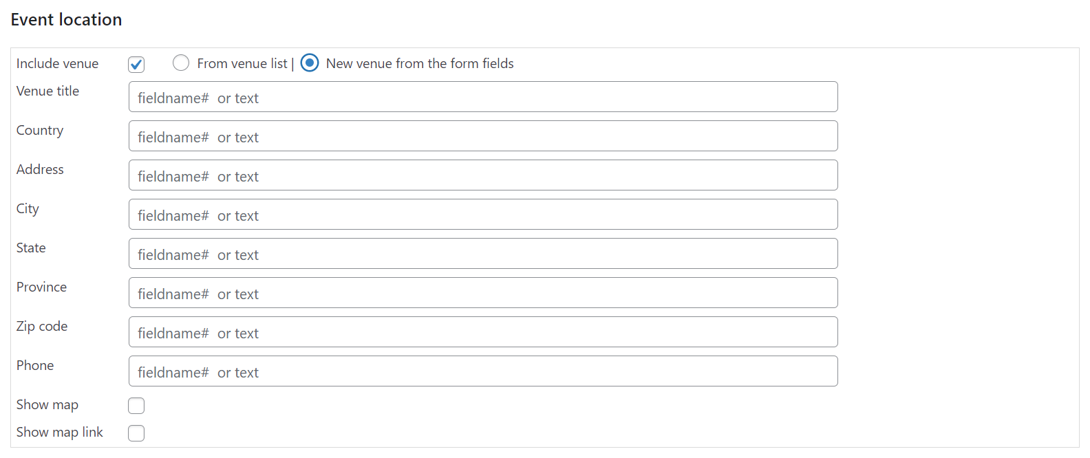1090x458 pixels.
Task: Click the 'Province' label text
Action: point(41,287)
